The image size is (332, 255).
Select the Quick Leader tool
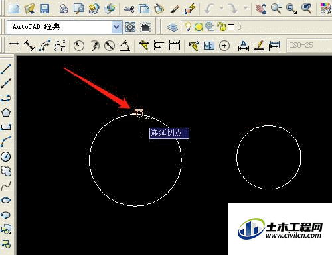[x=194, y=46]
